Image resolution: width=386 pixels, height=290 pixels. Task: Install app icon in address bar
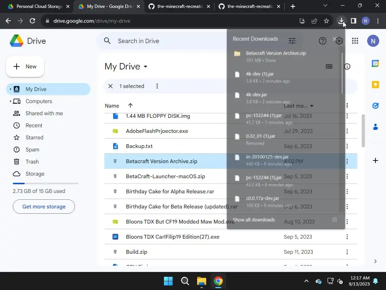tap(302, 21)
